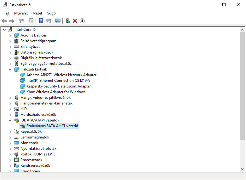Click the HID device icon
Image resolution: width=246 pixels, height=180 pixels.
coord(16,109)
